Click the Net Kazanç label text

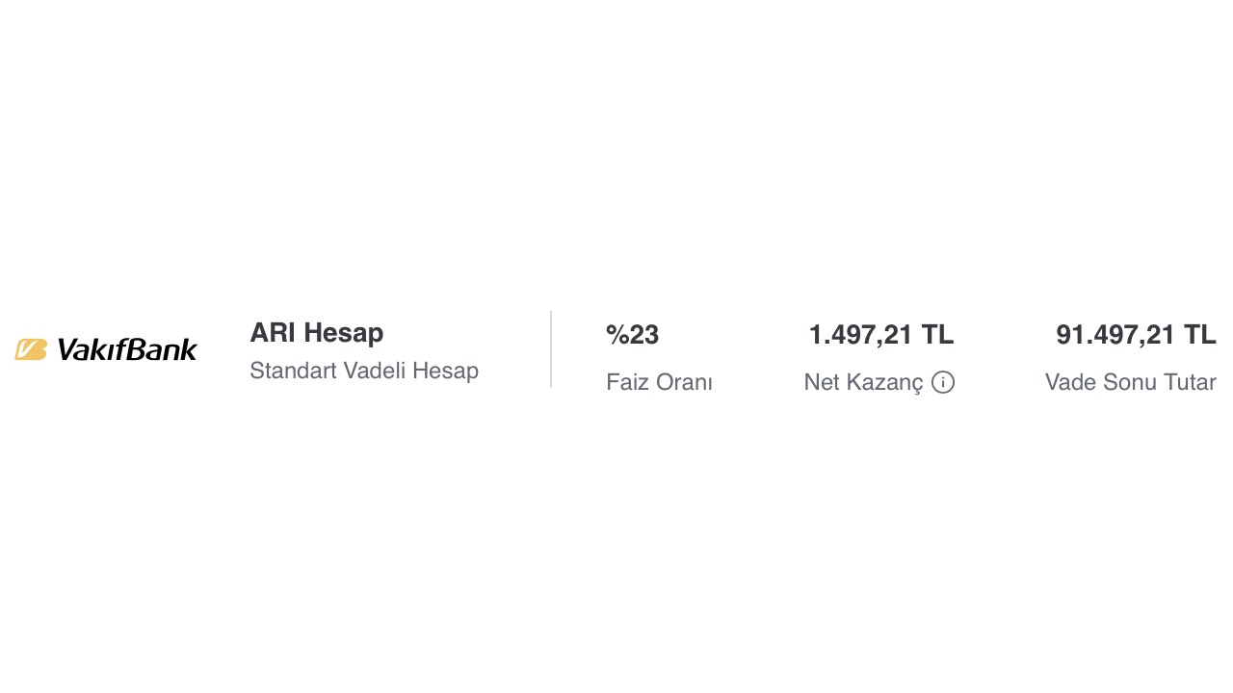pos(863,382)
